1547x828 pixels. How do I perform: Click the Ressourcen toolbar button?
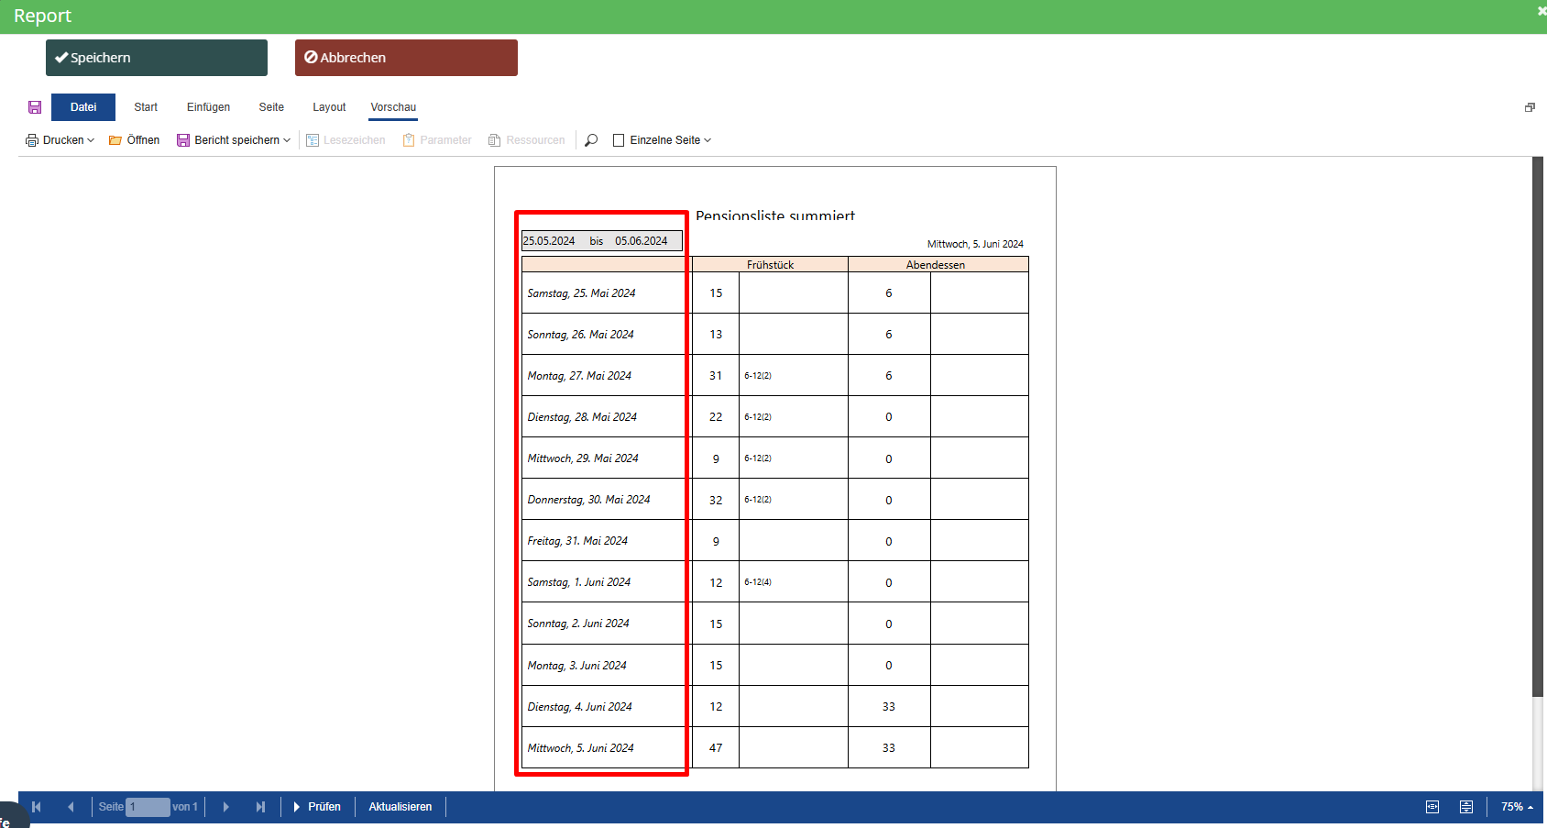(527, 140)
